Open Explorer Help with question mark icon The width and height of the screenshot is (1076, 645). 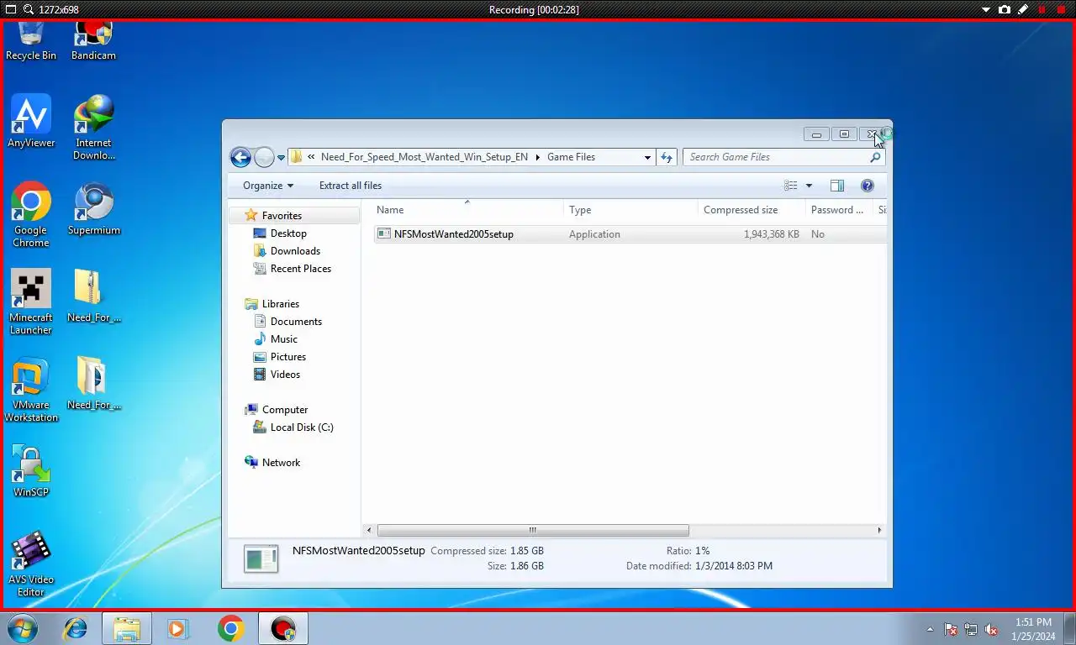pos(868,186)
